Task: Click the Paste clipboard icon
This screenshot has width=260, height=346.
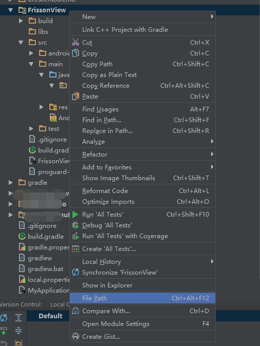Action: (76, 96)
